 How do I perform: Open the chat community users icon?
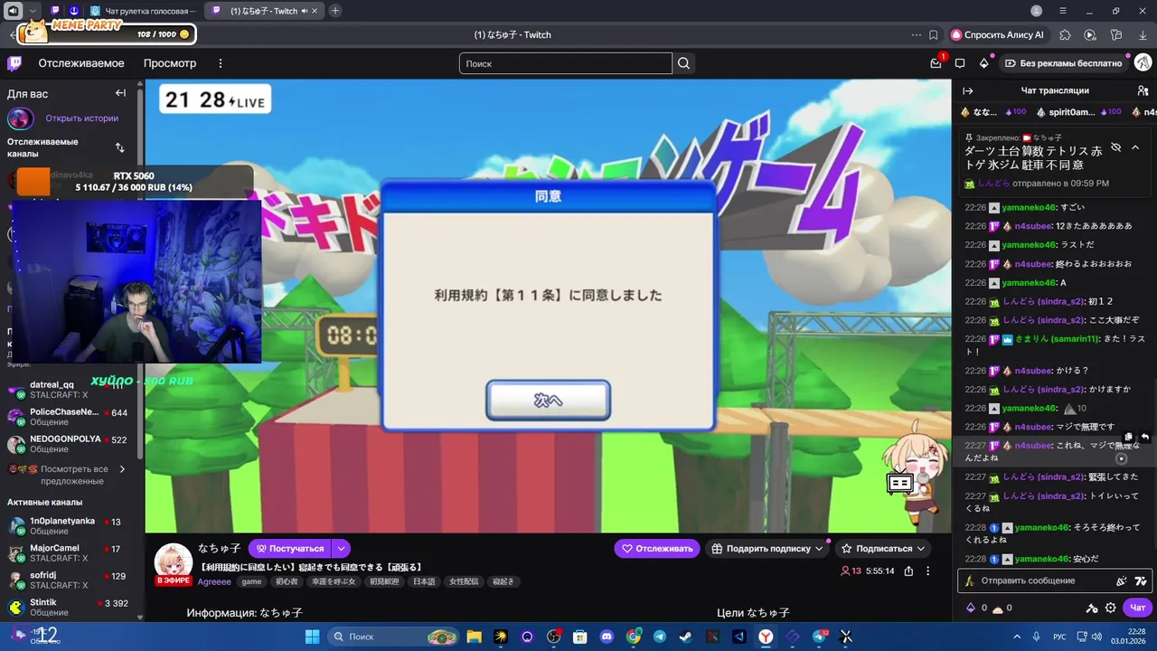(1143, 90)
